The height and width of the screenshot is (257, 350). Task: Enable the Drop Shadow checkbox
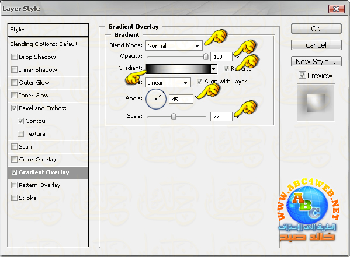point(14,57)
